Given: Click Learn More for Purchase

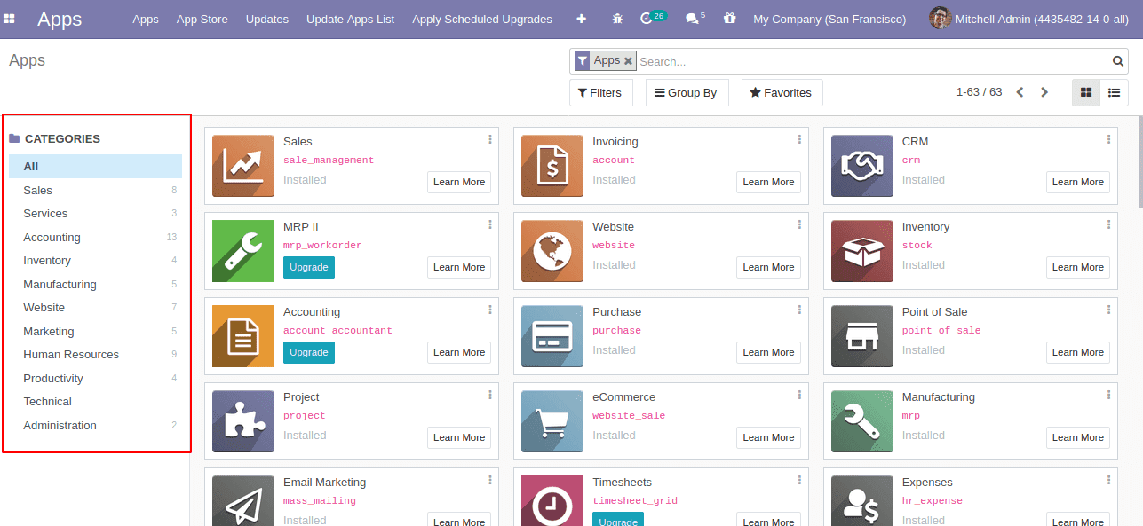Looking at the screenshot, I should pyautogui.click(x=767, y=352).
